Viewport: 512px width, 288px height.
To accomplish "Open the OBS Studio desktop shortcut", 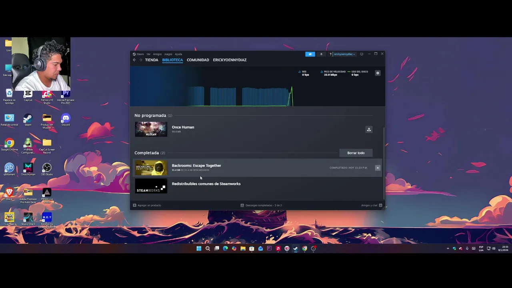I will pyautogui.click(x=47, y=169).
